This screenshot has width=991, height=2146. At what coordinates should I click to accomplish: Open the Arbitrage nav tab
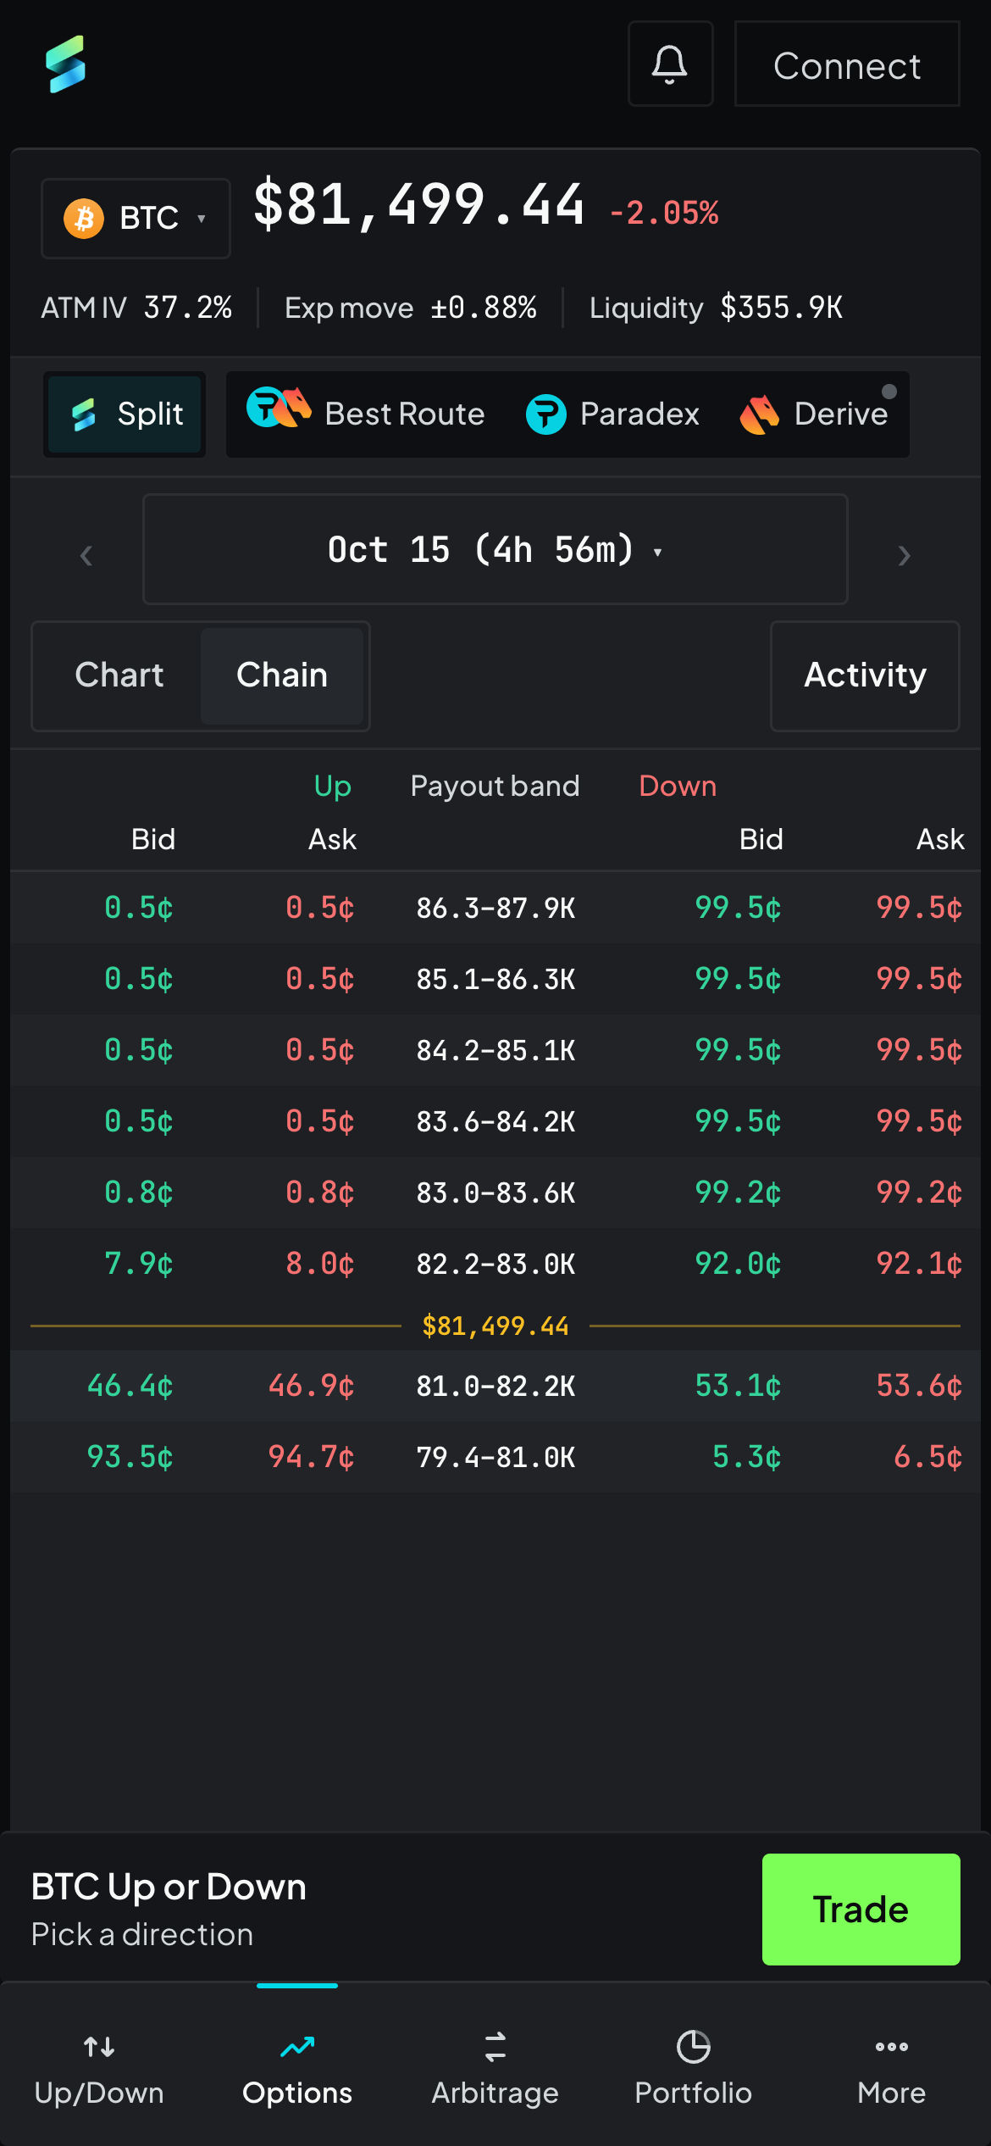pos(495,2068)
